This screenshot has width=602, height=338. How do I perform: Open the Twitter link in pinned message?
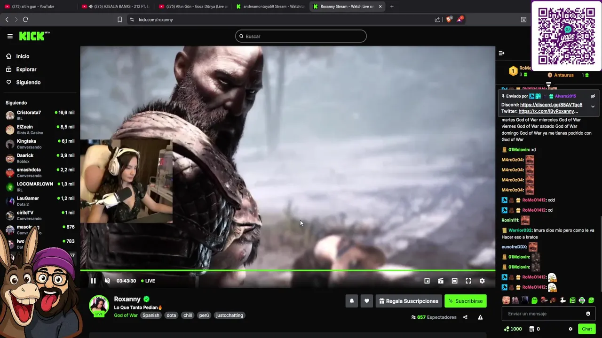click(548, 111)
